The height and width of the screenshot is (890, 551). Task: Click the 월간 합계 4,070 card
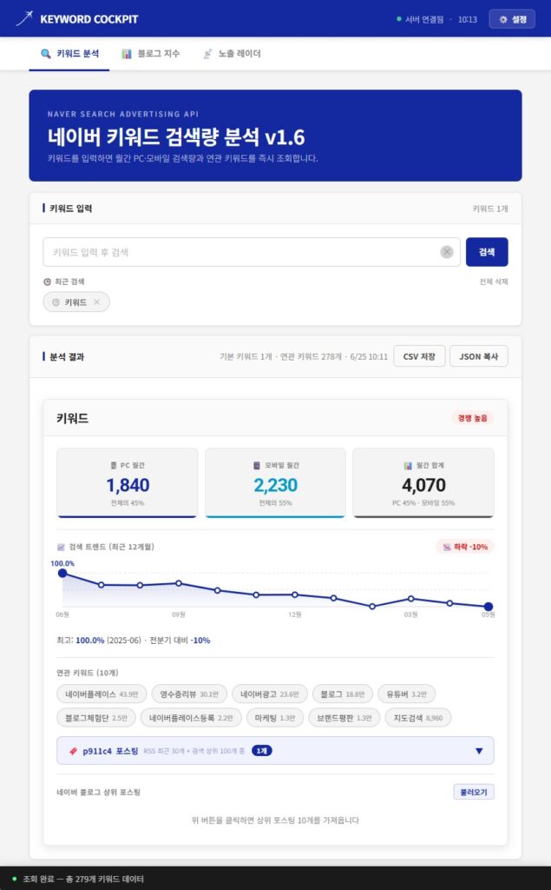click(x=423, y=483)
